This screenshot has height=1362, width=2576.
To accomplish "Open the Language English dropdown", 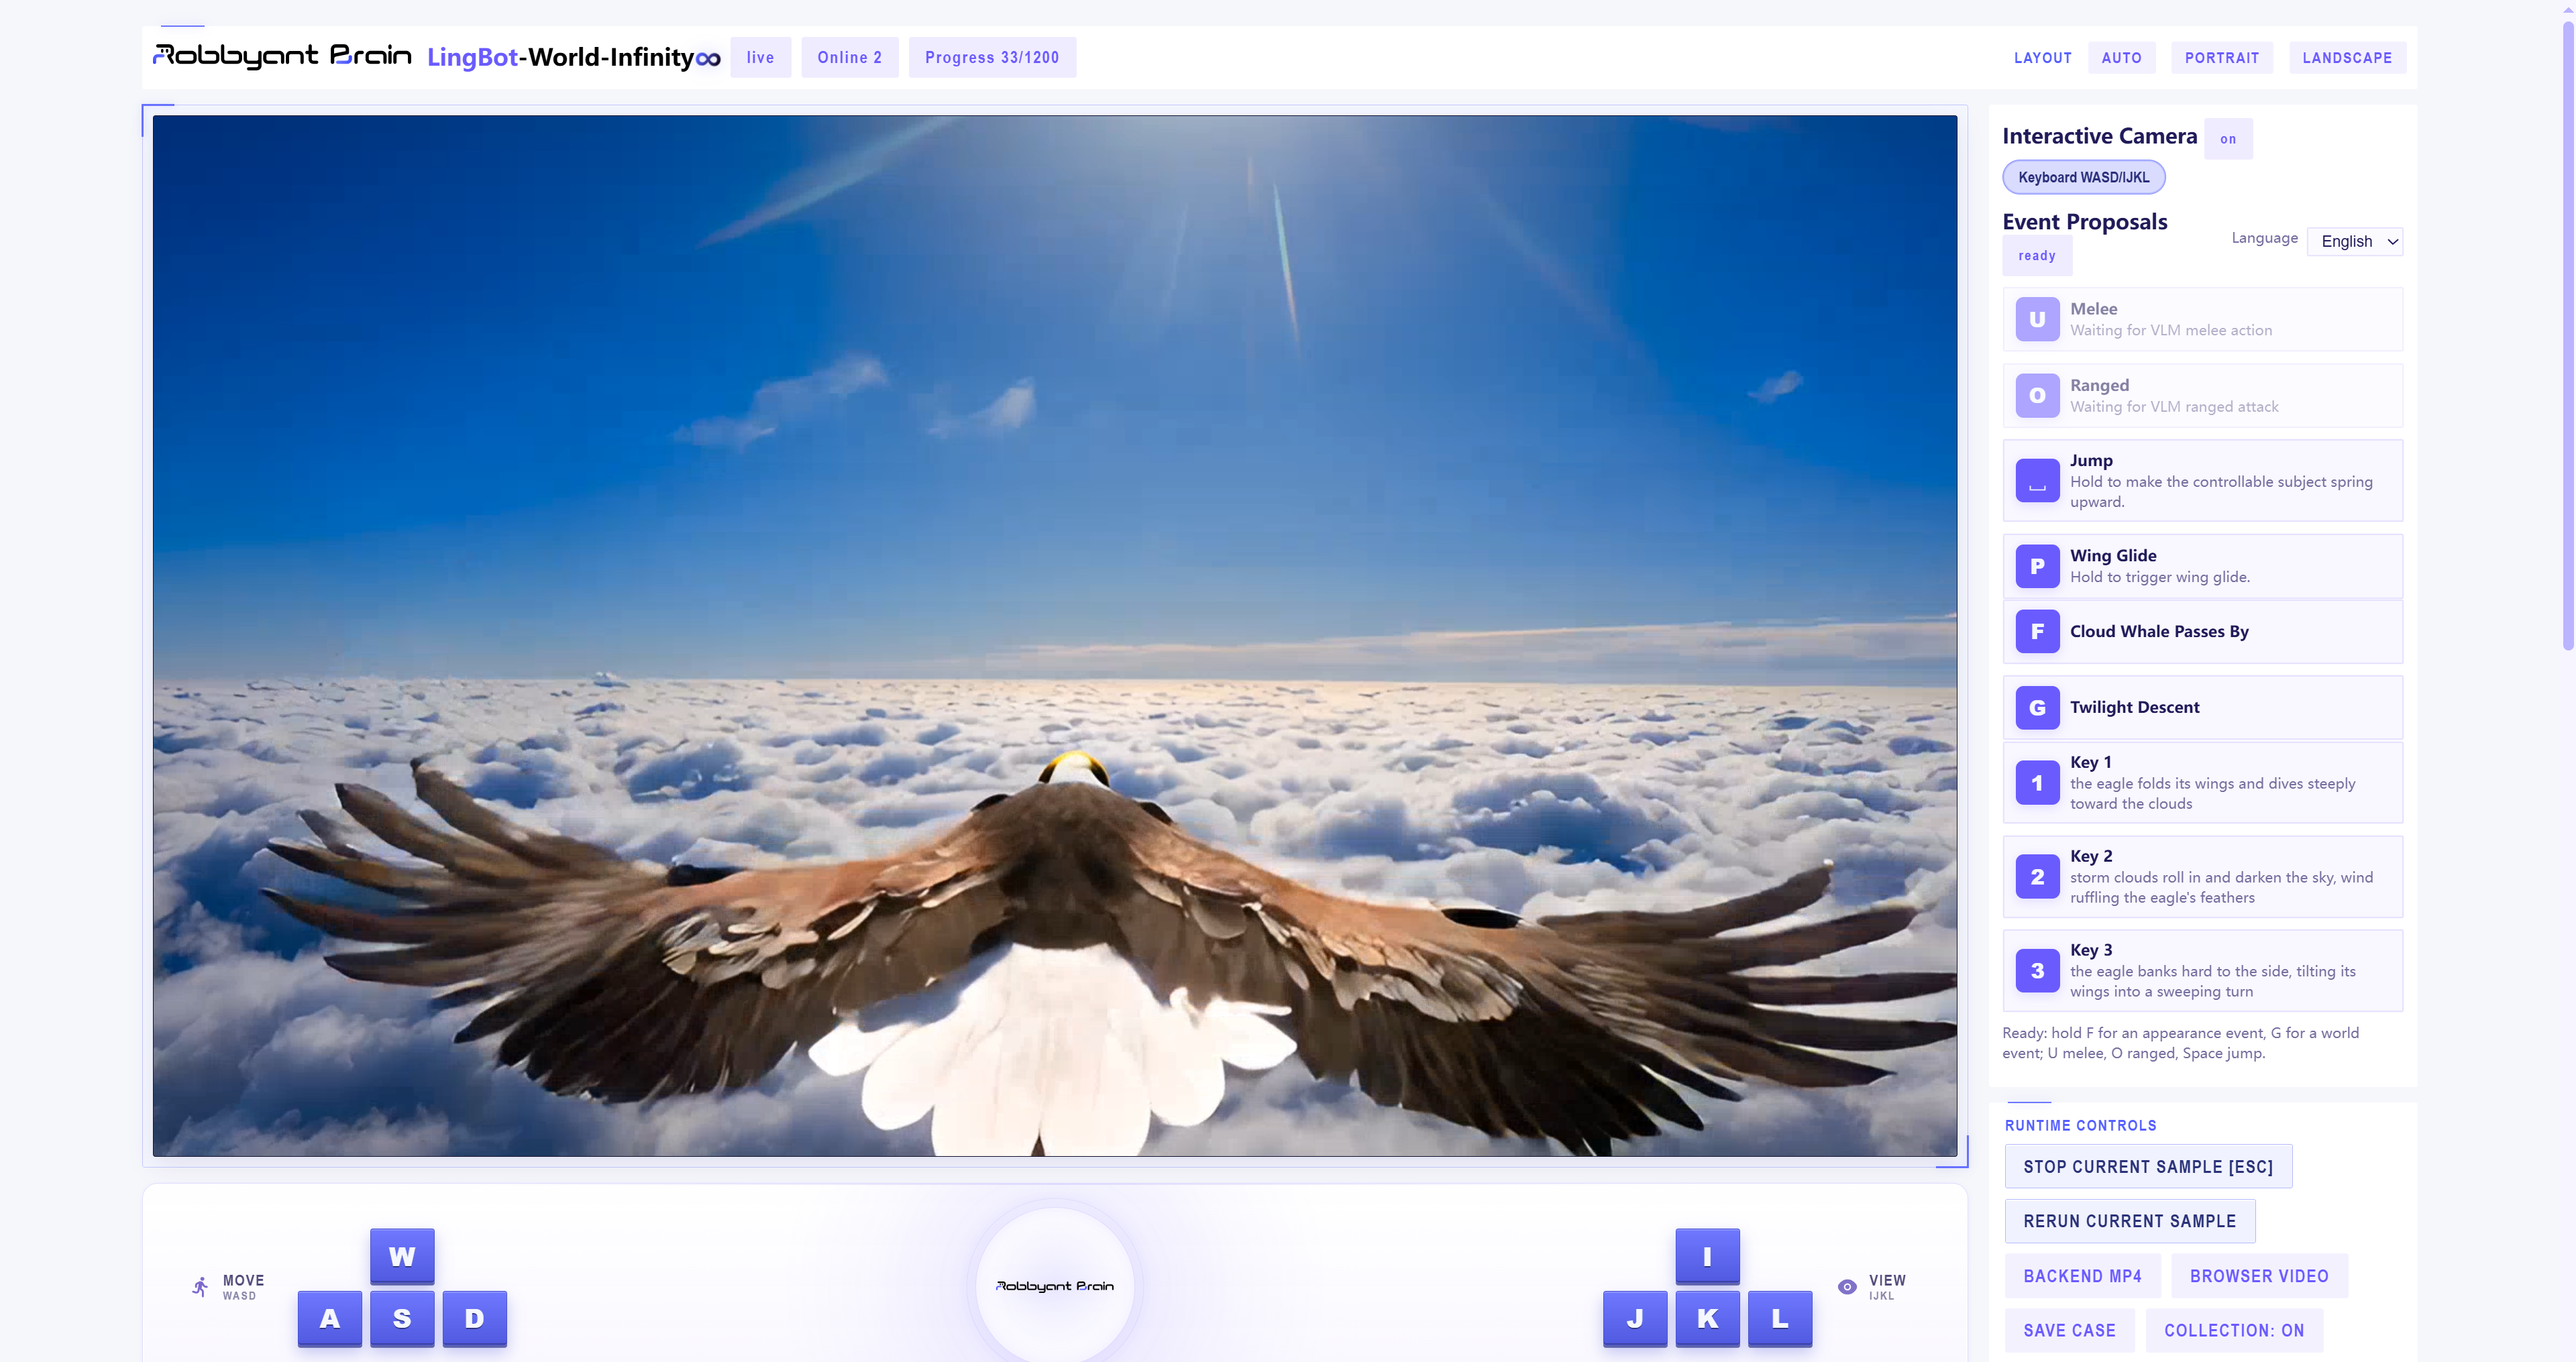I will point(2355,241).
